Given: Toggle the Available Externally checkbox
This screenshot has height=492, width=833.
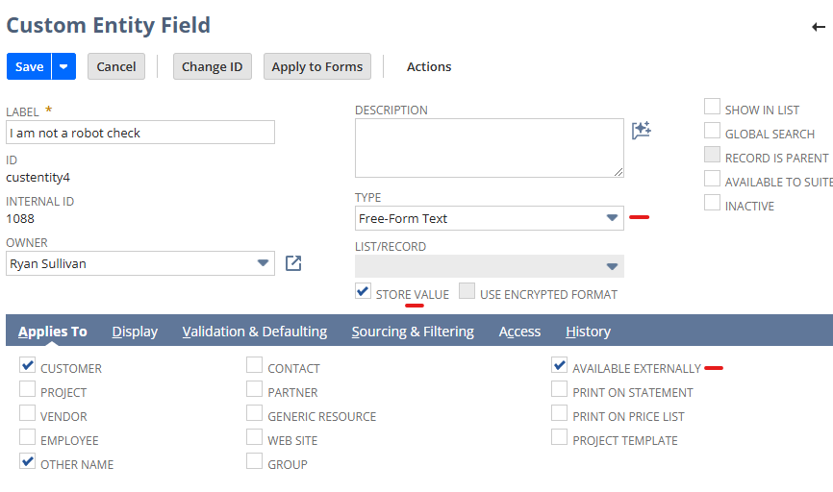Looking at the screenshot, I should click(559, 366).
